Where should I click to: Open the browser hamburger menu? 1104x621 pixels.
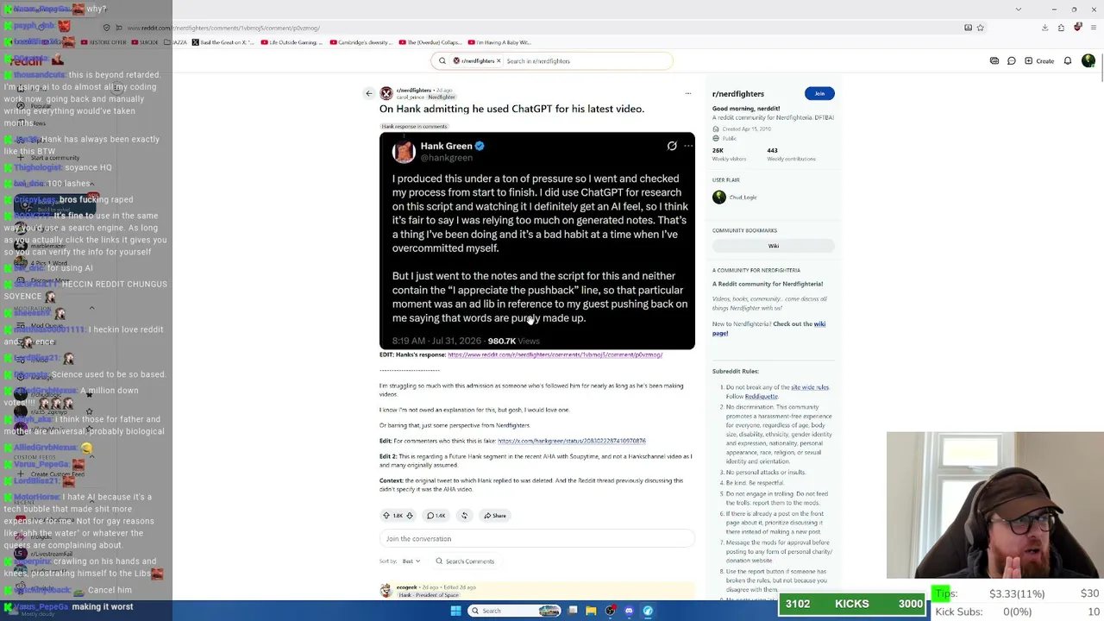click(x=1093, y=28)
